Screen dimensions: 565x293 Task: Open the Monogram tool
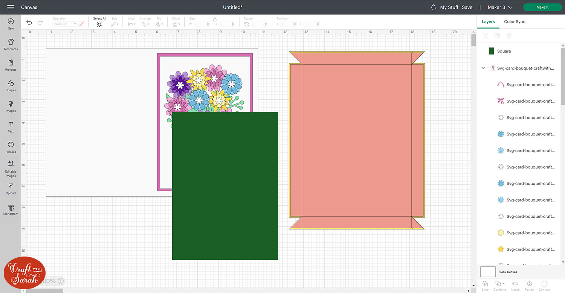(x=11, y=208)
